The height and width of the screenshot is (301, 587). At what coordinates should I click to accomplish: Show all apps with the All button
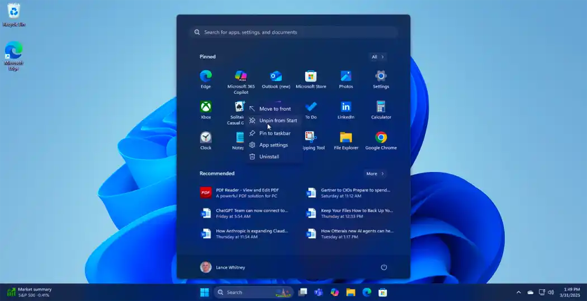[377, 57]
